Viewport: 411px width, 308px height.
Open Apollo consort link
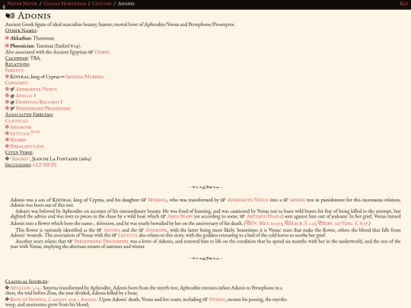click(24, 96)
